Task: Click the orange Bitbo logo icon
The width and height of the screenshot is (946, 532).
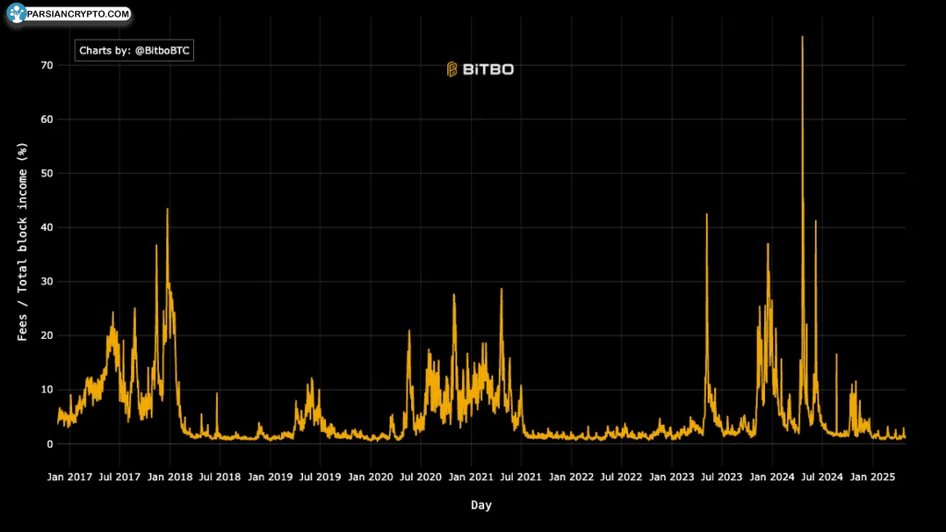Action: tap(453, 69)
